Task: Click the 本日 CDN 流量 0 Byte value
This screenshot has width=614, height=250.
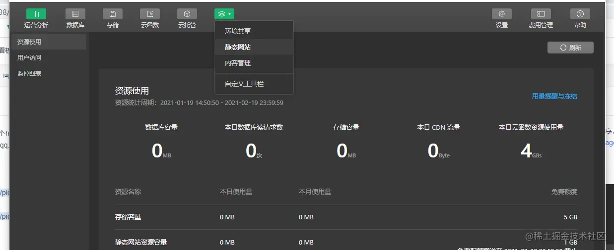Action: pos(438,150)
